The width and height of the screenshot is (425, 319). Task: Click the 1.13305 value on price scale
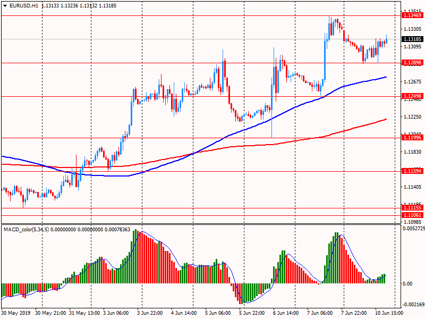tap(413, 29)
